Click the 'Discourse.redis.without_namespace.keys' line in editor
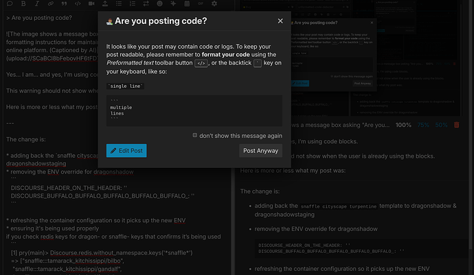The height and width of the screenshot is (275, 474). (x=102, y=252)
